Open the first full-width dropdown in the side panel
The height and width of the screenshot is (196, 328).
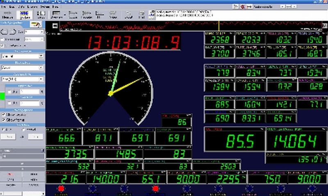[x=23, y=56]
